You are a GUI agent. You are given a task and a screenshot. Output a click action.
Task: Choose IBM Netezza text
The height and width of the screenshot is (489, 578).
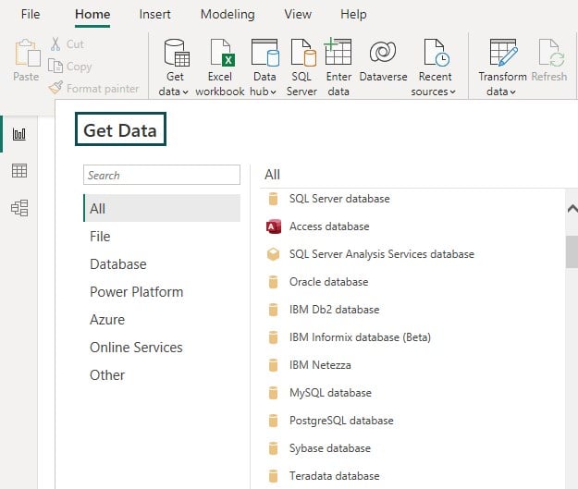pos(320,365)
